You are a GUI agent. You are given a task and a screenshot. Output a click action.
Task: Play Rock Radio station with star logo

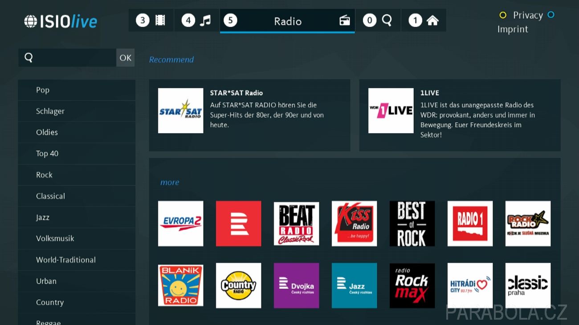pos(528,224)
